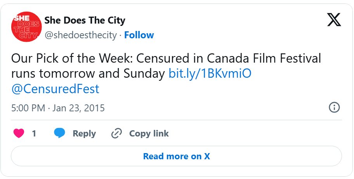This screenshot has width=354, height=179.
Task: Click the blue reply speech bubble icon
Action: 59,133
